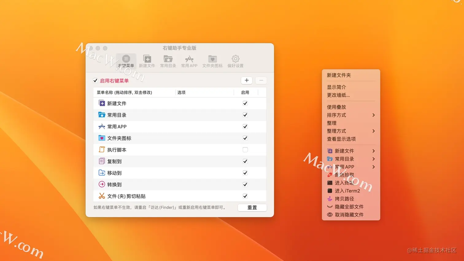Click the 进入终端 terminal icon
464x261 pixels.
[x=330, y=183]
